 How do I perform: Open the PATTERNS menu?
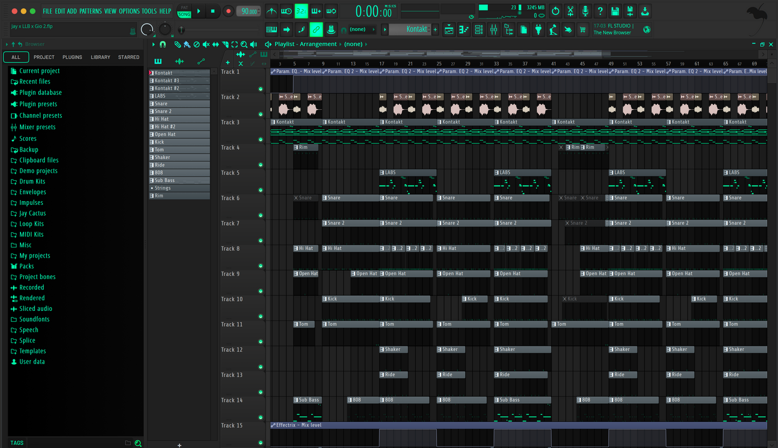point(91,11)
